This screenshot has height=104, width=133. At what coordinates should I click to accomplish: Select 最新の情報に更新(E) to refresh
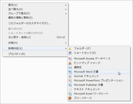[x=35, y=18]
